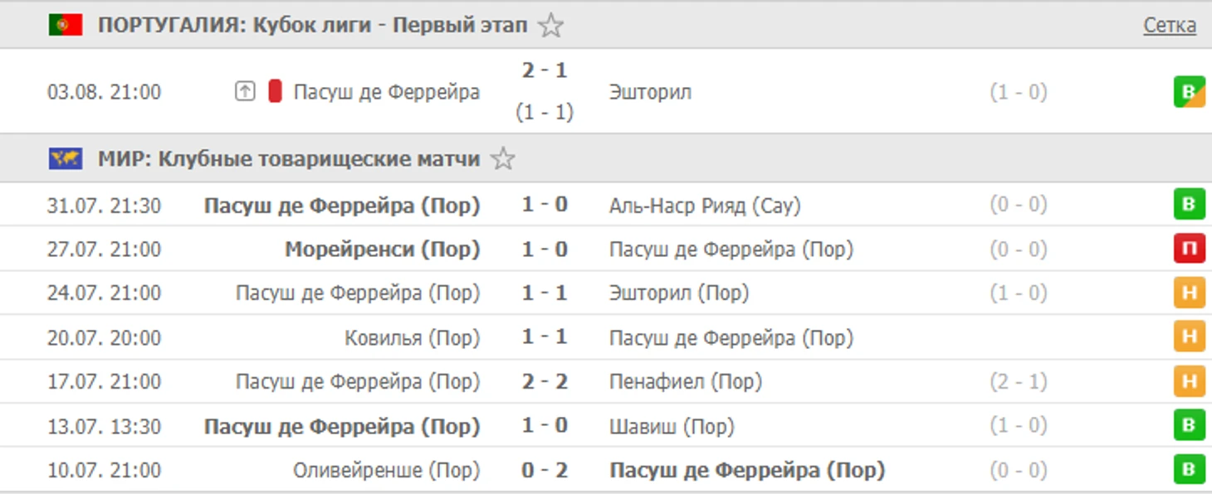Click the world flag icon for МИР

65,158
